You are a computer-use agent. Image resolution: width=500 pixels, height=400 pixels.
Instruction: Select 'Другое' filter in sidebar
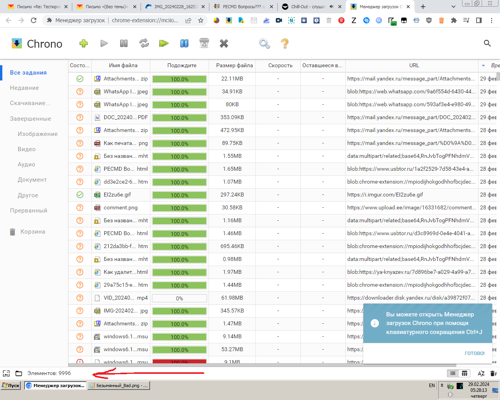(x=28, y=195)
